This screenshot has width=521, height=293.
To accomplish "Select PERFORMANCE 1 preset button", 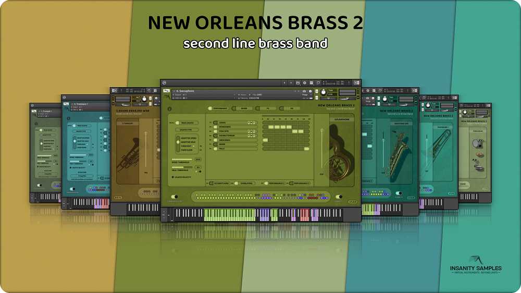I will point(275,183).
